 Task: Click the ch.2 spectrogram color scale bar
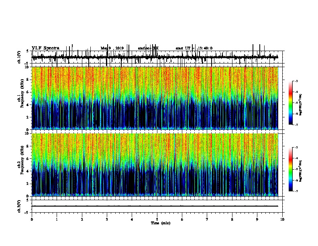pos(291,169)
